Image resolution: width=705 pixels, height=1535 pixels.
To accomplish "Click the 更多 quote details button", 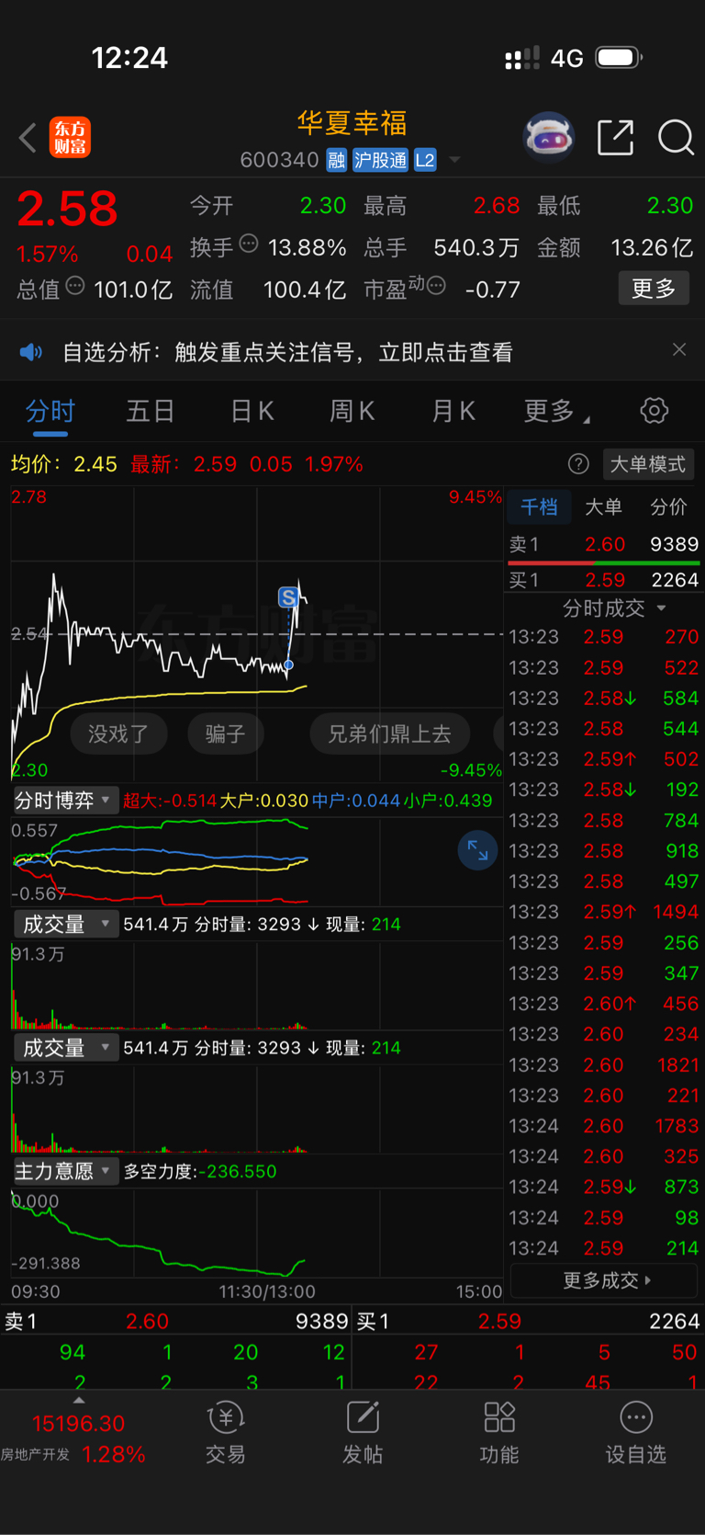I will 654,289.
